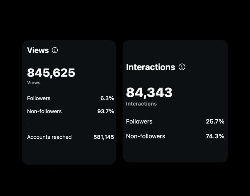The width and height of the screenshot is (250, 196).
Task: Click the info icon next to Views
Action: [54, 50]
